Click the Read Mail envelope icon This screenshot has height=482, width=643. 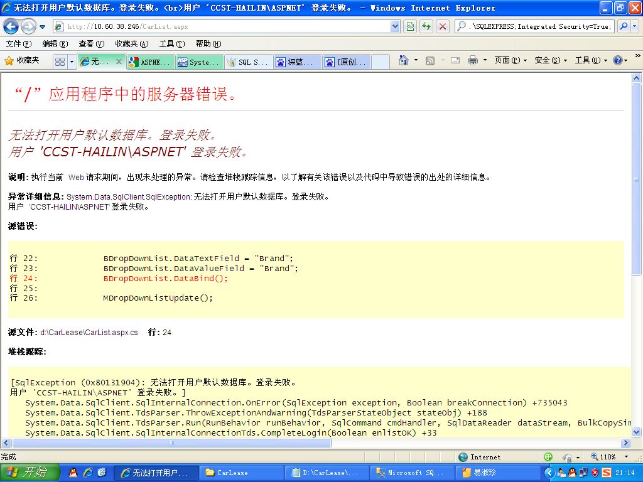point(455,60)
